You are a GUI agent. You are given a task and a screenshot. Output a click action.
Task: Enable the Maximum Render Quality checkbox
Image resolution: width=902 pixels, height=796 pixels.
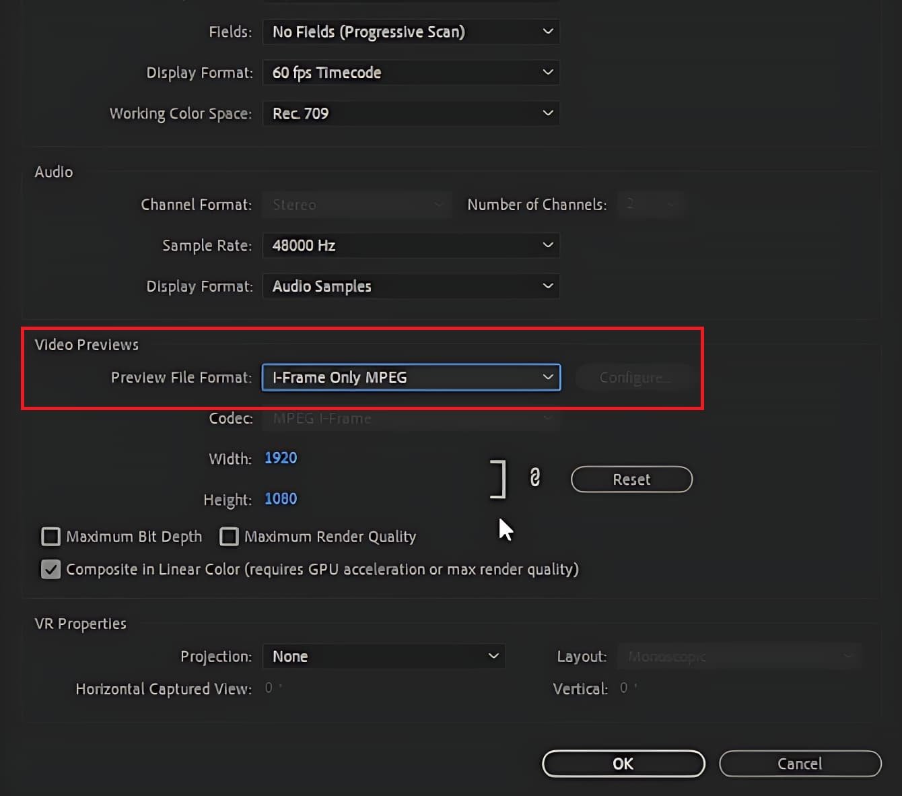coord(229,537)
